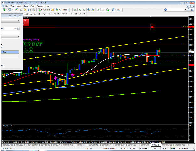Open the Indicators list icon
Image resolution: width=196 pixels, height=151 pixels.
(108, 10)
